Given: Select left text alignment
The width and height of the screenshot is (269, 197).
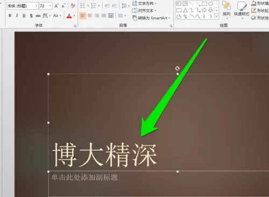Looking at the screenshot, I should 83,16.
